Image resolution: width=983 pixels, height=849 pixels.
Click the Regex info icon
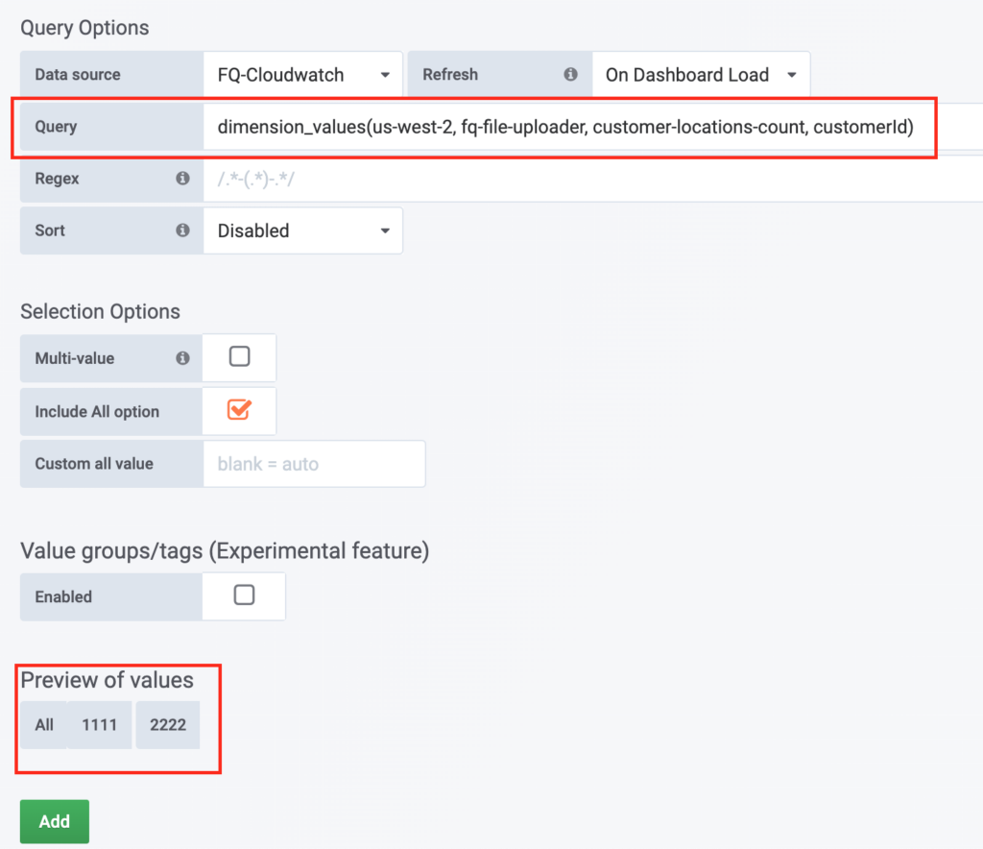click(x=182, y=178)
